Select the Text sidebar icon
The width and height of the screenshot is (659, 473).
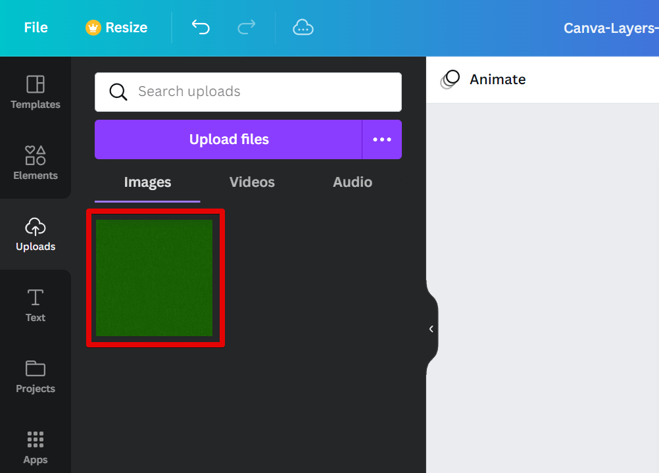(35, 305)
